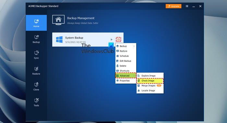Open Properties from the context menu

[x=126, y=81]
